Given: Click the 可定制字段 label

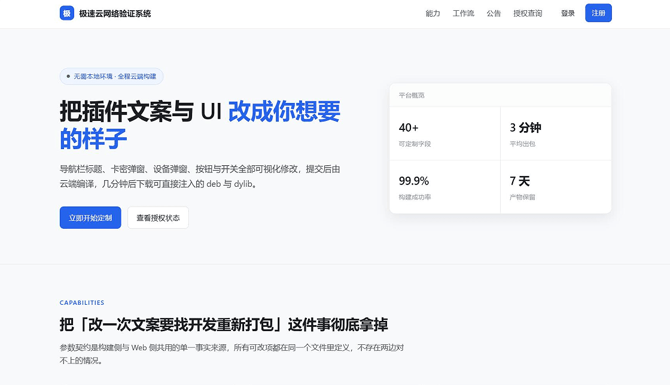Looking at the screenshot, I should pyautogui.click(x=415, y=144).
